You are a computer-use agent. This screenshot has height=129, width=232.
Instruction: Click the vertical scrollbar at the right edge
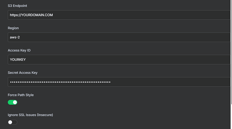tap(231, 52)
